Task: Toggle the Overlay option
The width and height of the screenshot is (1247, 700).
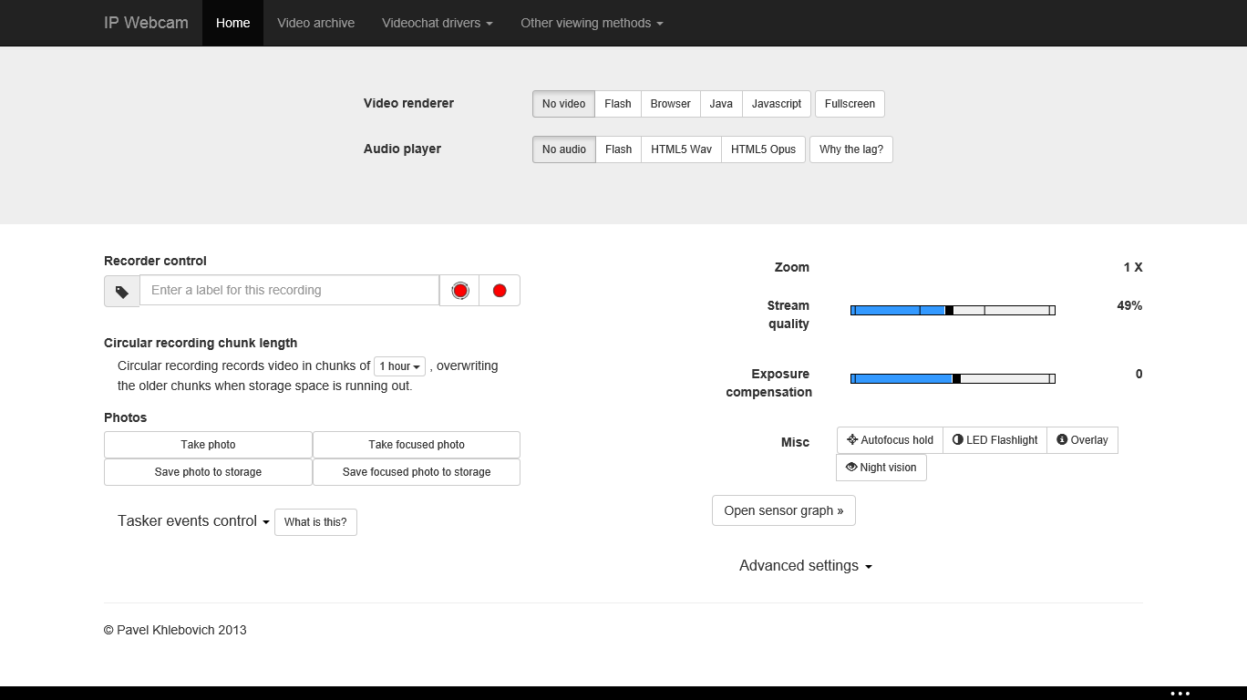Action: click(1082, 440)
